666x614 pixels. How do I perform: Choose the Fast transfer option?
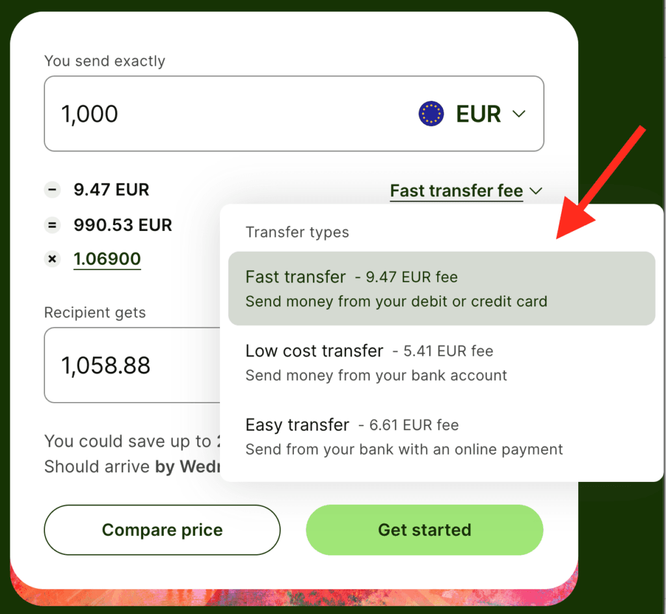pyautogui.click(x=441, y=288)
